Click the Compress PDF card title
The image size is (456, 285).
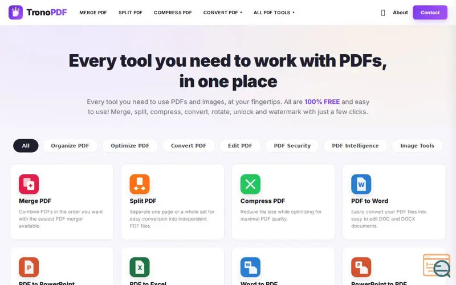(263, 201)
